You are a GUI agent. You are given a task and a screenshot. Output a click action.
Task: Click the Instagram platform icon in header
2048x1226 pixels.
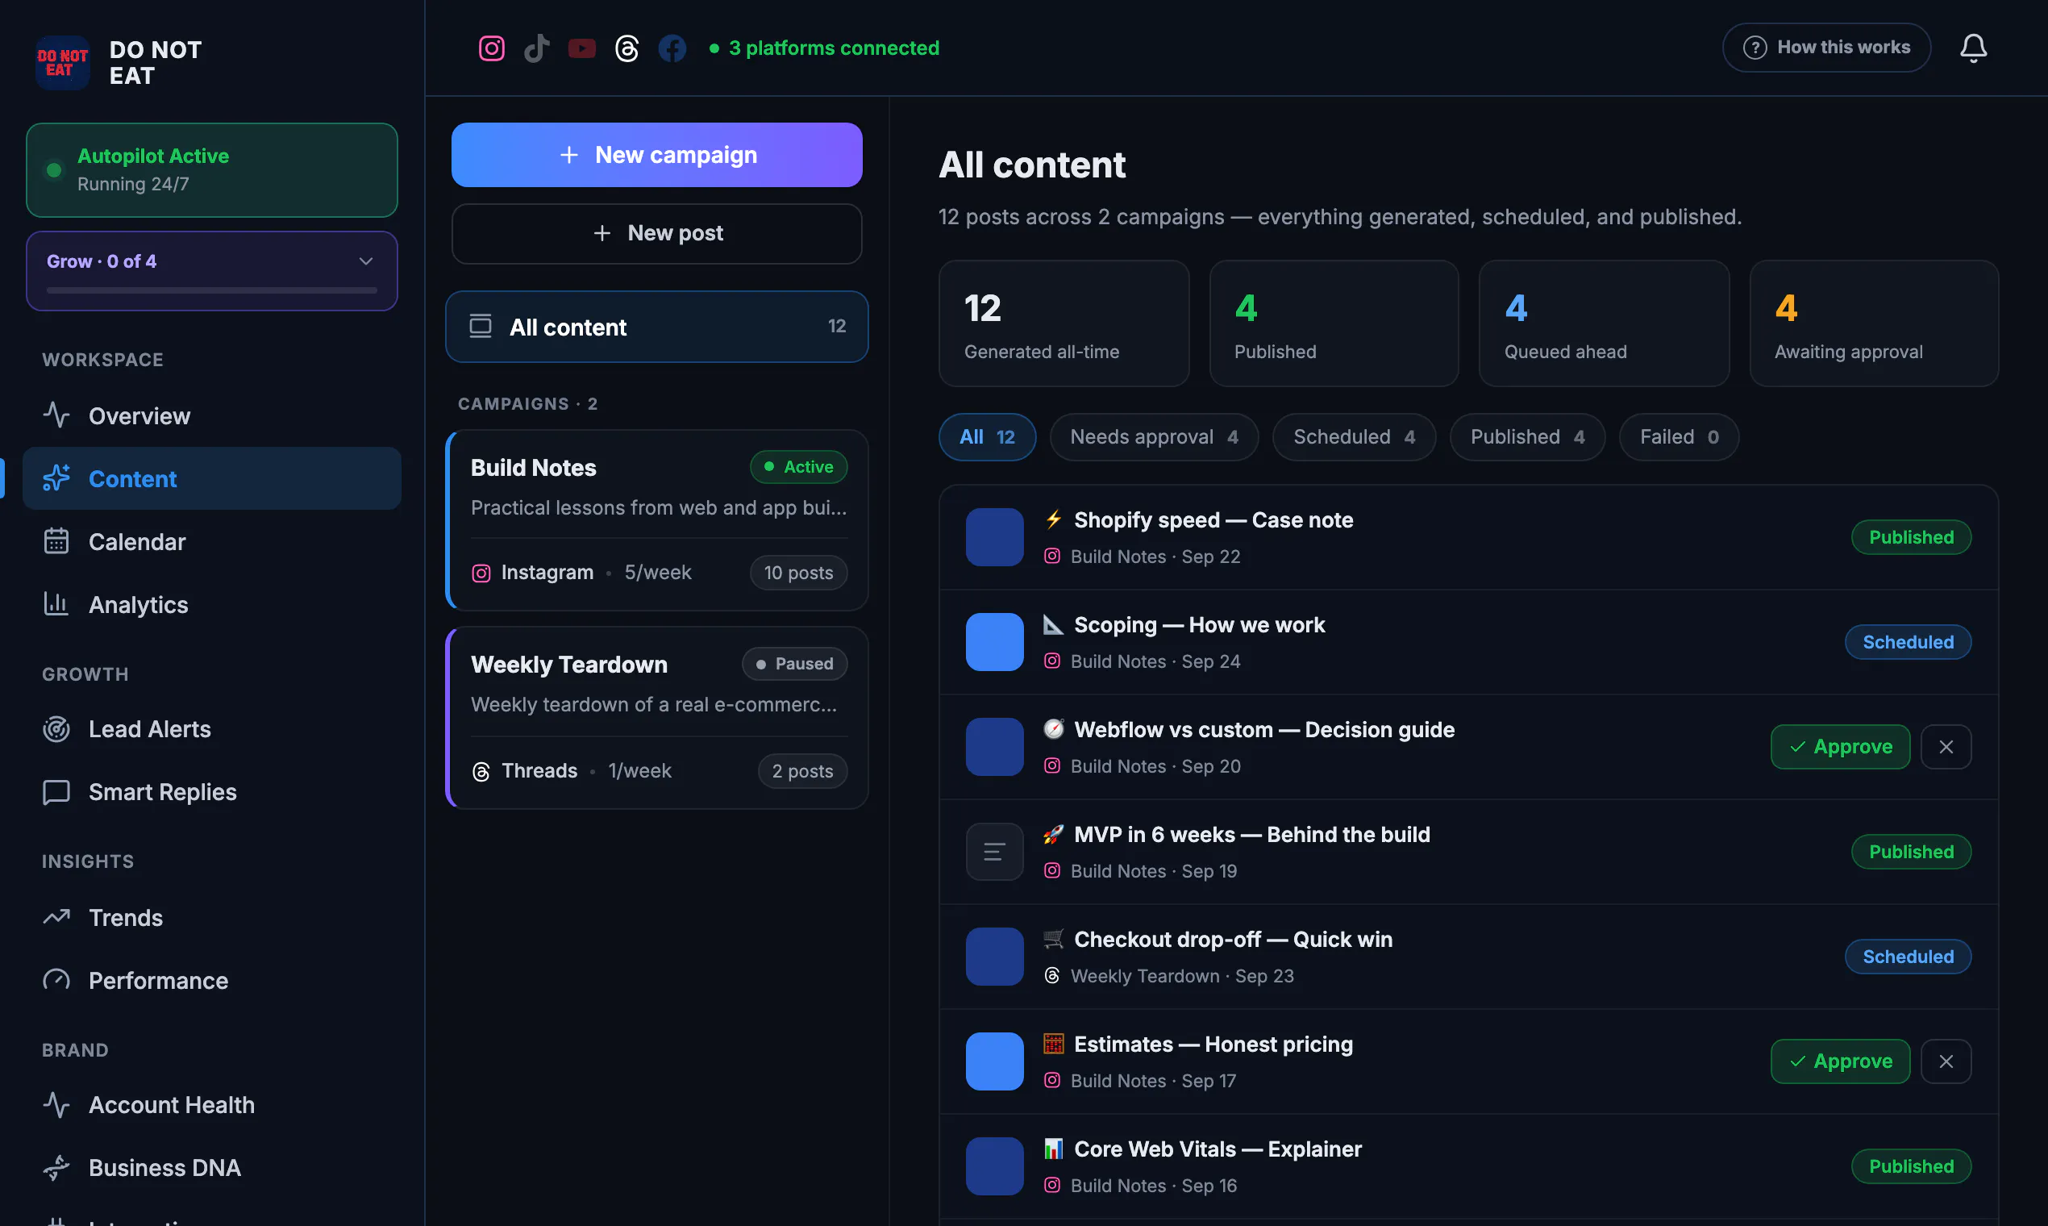pyautogui.click(x=491, y=48)
